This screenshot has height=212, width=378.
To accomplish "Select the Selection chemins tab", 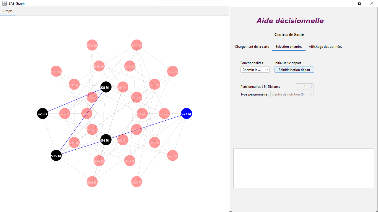I will (x=289, y=47).
